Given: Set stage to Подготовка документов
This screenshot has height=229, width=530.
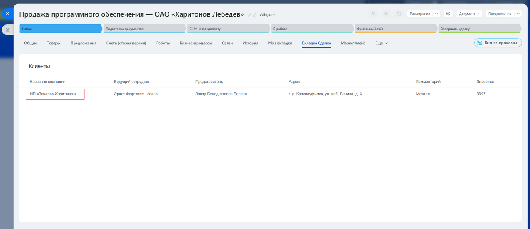Looking at the screenshot, I should click(x=145, y=29).
